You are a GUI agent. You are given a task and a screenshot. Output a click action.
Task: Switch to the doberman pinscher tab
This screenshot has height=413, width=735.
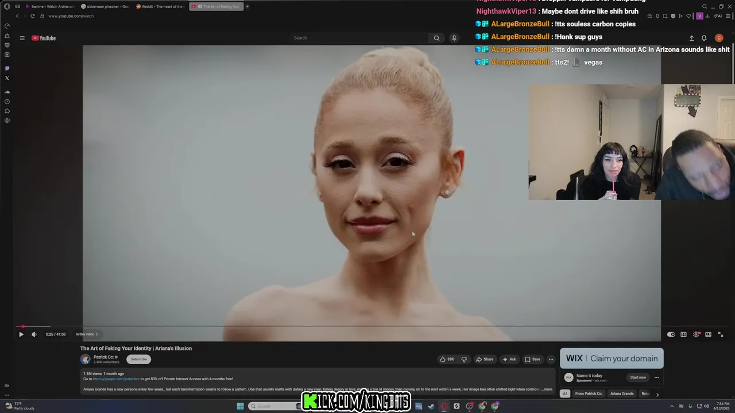pyautogui.click(x=105, y=6)
